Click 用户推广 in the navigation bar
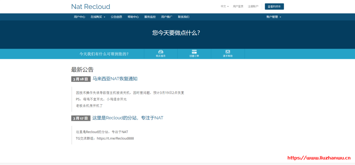The width and height of the screenshot is (355, 165). [x=167, y=17]
